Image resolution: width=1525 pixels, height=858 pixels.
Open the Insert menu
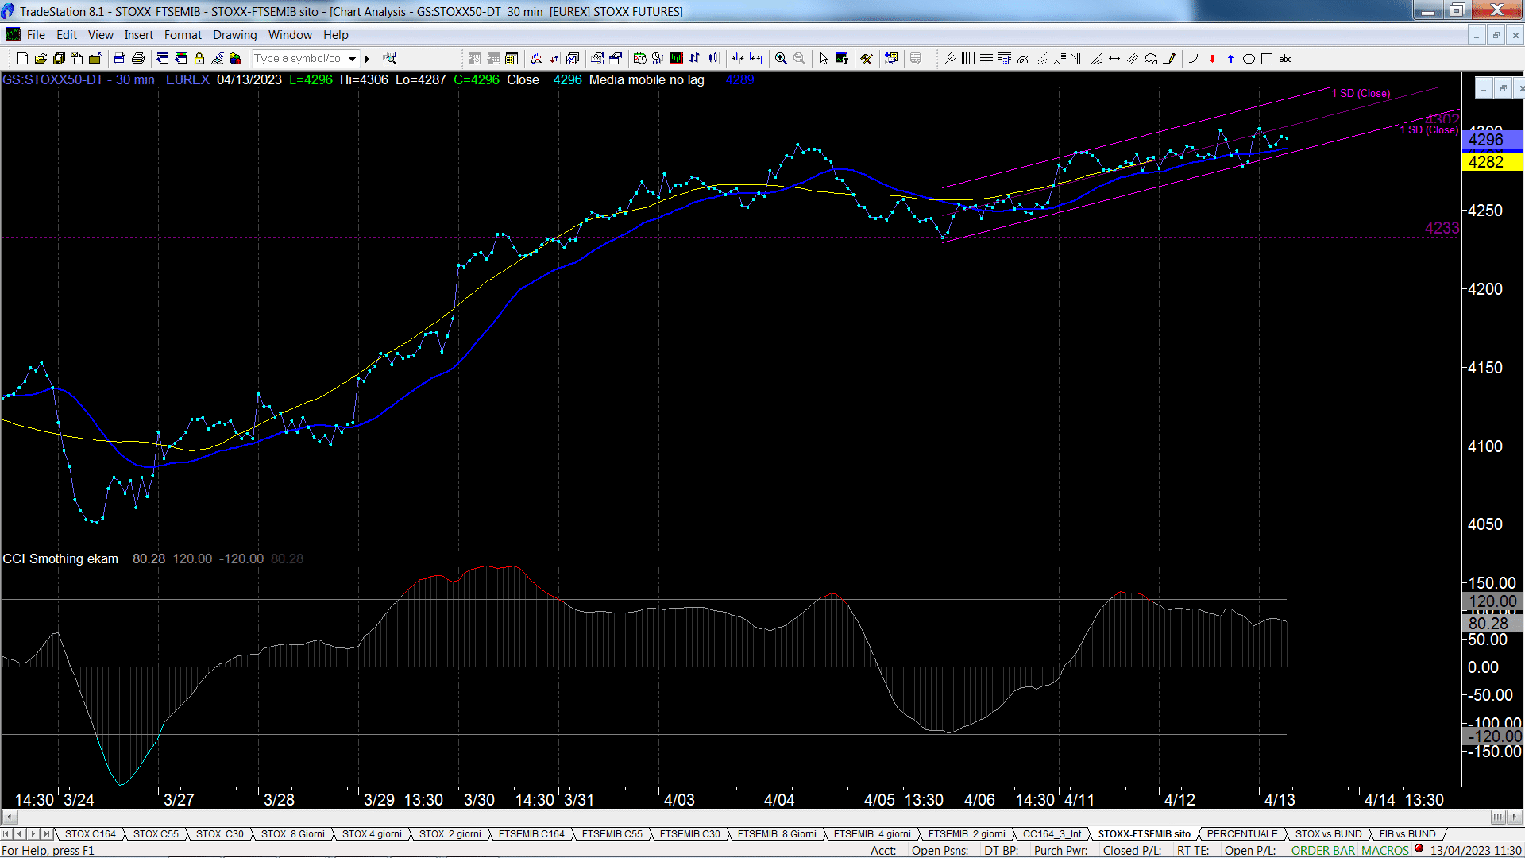138,34
